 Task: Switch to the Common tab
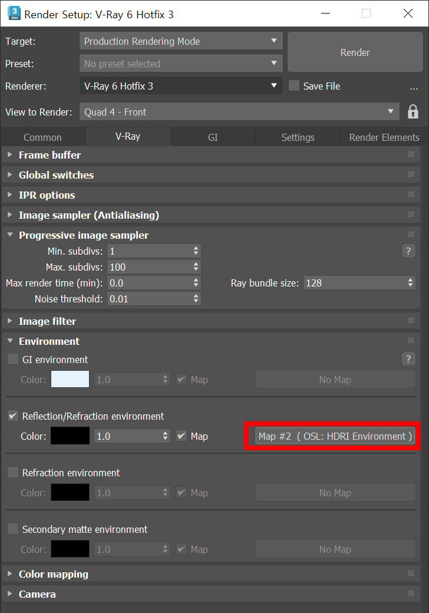coord(42,137)
